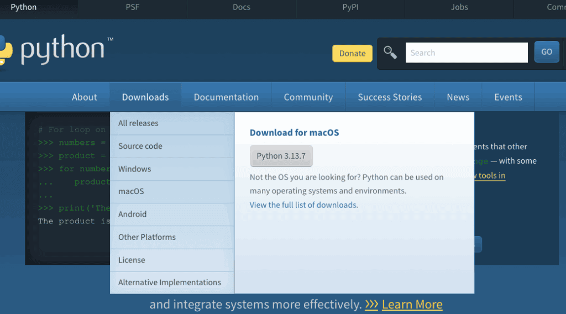Click the Learn More link
566x314 pixels.
pos(412,305)
